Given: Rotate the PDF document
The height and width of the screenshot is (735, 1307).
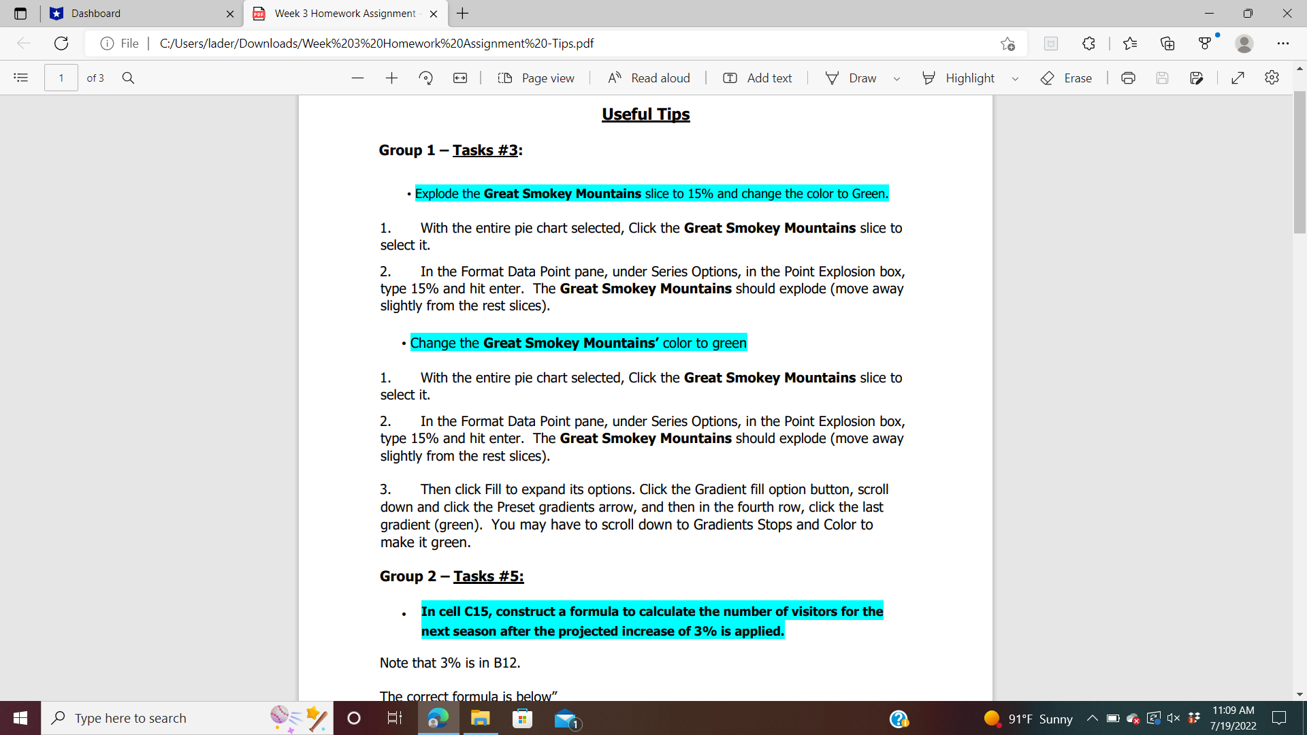Looking at the screenshot, I should click(426, 78).
